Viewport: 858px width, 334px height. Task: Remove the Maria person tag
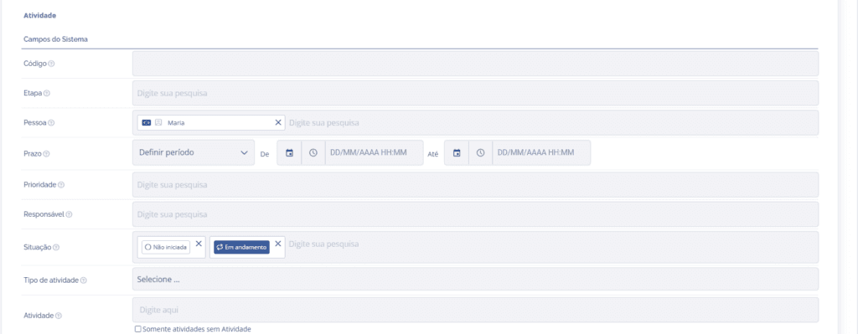278,122
